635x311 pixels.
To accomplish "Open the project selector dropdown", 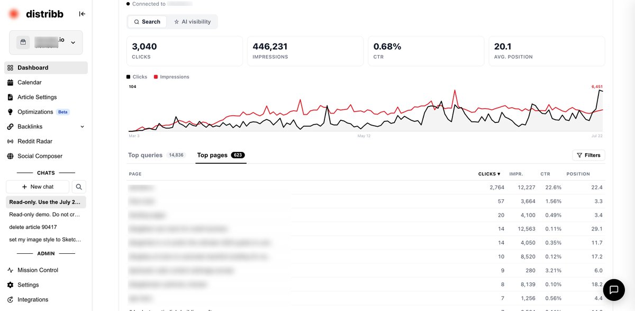I will pos(46,42).
